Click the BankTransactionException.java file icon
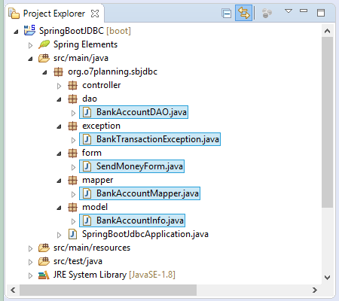The height and width of the screenshot is (301, 339). 87,139
